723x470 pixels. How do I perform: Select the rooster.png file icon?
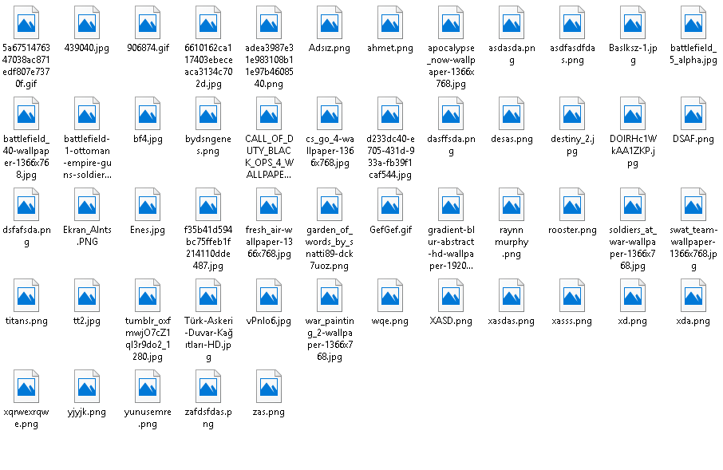tap(571, 204)
